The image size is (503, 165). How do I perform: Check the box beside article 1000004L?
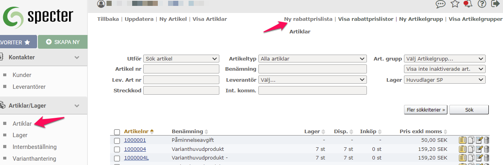coord(117,158)
